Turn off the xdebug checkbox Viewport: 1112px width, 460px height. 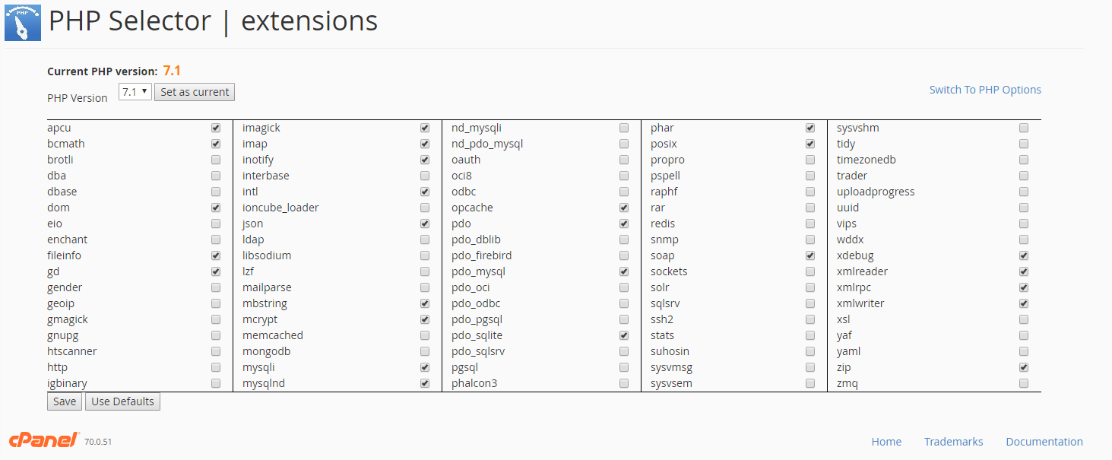1024,255
